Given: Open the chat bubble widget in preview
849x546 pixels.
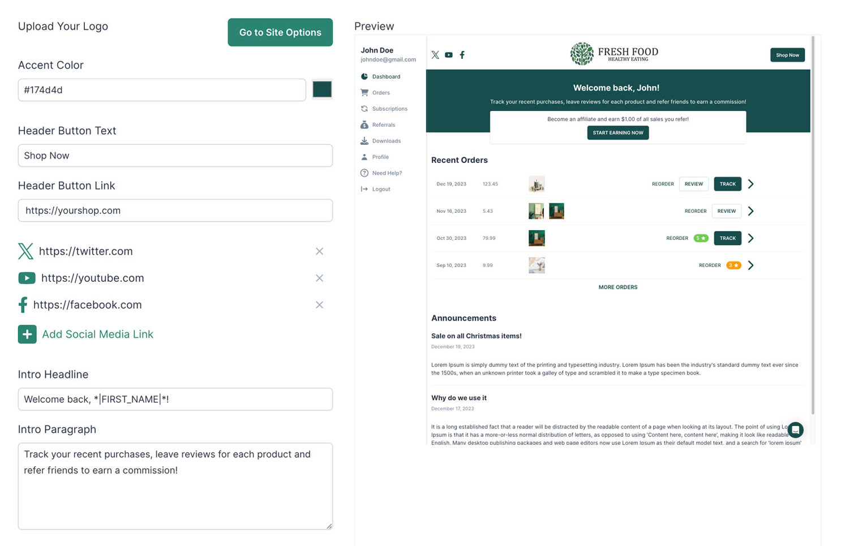Looking at the screenshot, I should coord(795,430).
